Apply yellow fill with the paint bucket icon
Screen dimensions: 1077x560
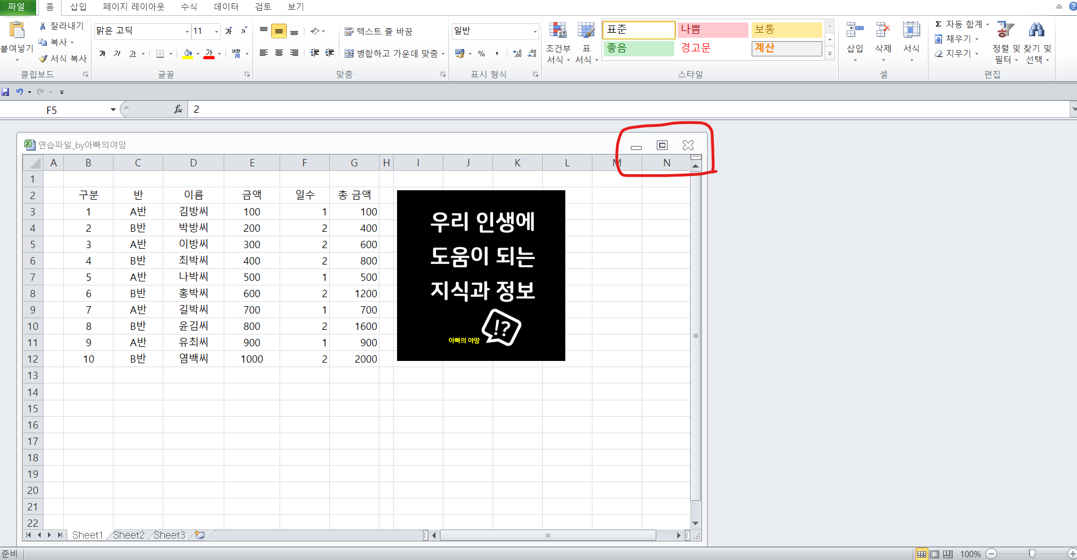point(188,54)
